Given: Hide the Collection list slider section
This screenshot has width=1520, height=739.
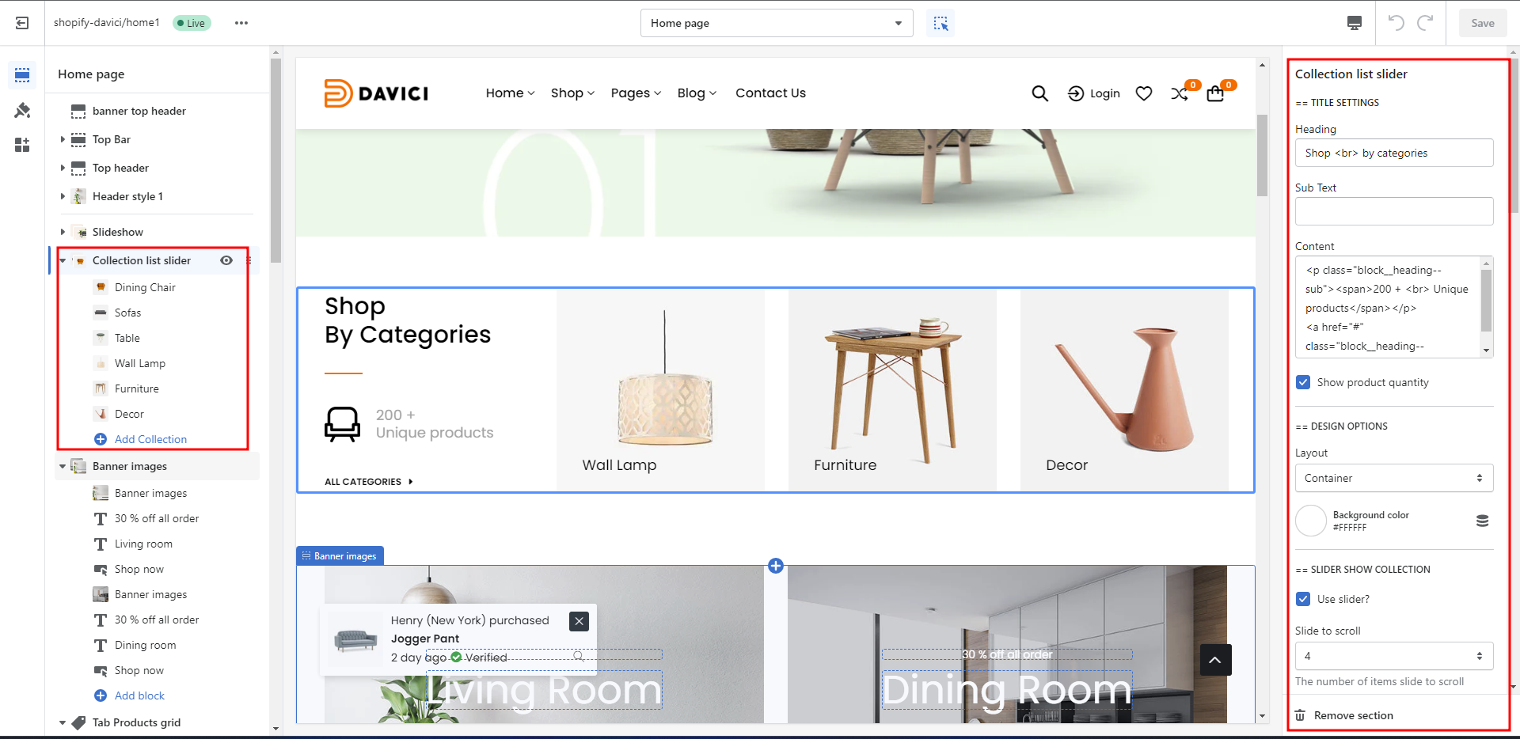Looking at the screenshot, I should (226, 260).
